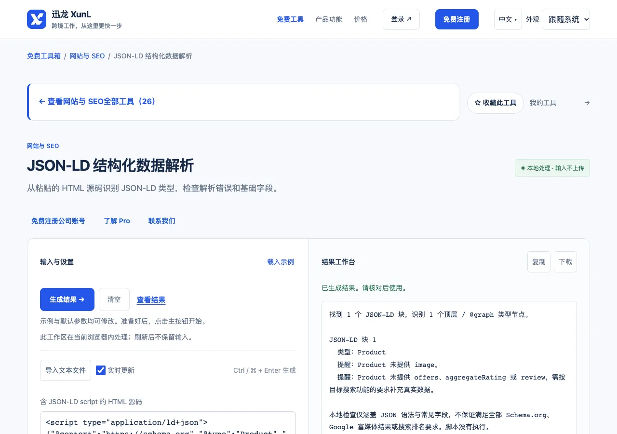
Task: Click the Ctrl / ⌘ + Enter 生成 hint
Action: pyautogui.click(x=265, y=370)
